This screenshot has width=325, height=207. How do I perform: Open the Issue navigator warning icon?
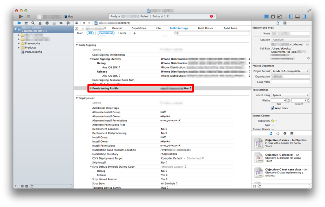pos(40,23)
